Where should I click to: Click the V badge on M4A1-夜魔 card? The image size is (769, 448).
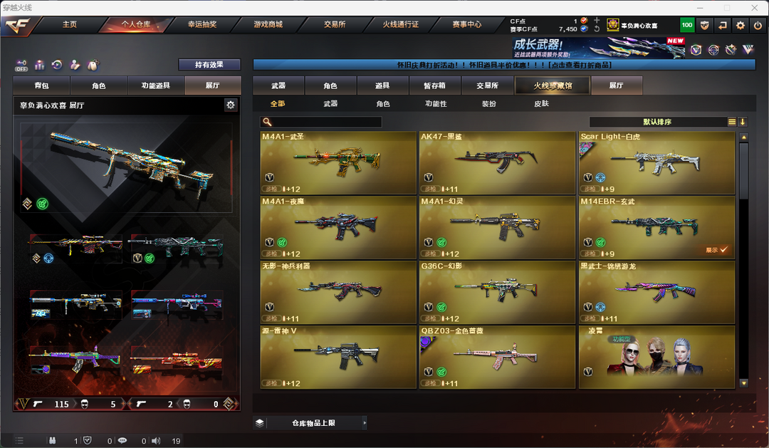click(269, 242)
